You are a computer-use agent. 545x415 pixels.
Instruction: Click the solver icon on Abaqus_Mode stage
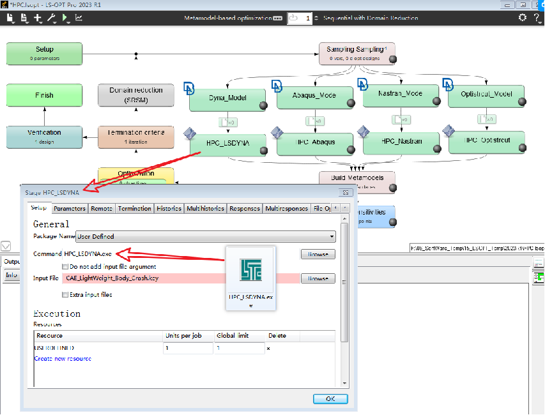click(x=277, y=86)
